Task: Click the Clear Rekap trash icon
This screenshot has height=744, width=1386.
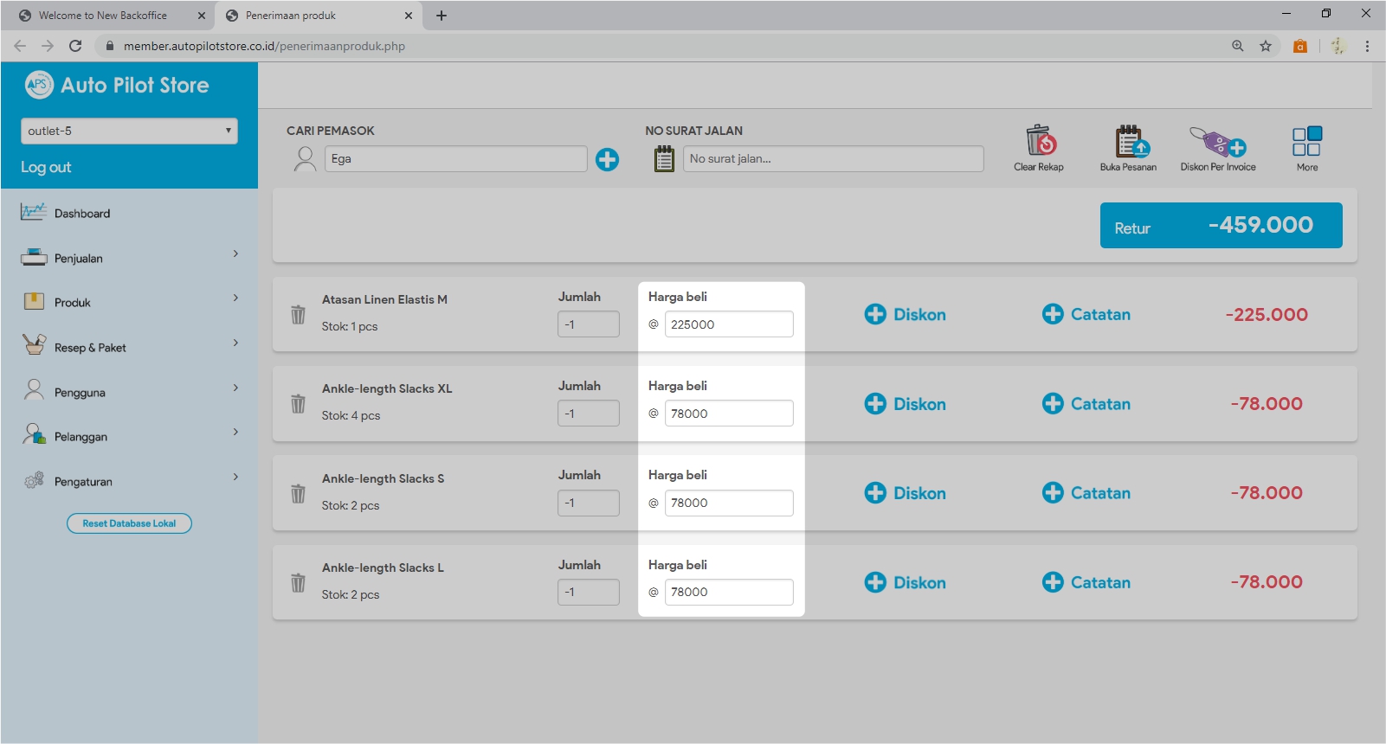Action: click(x=1040, y=140)
